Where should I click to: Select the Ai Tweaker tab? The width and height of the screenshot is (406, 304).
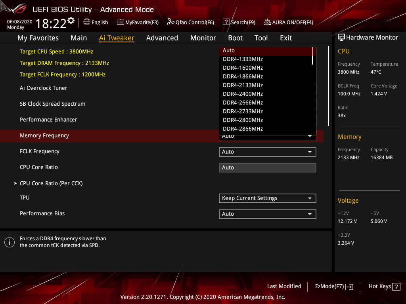(117, 38)
